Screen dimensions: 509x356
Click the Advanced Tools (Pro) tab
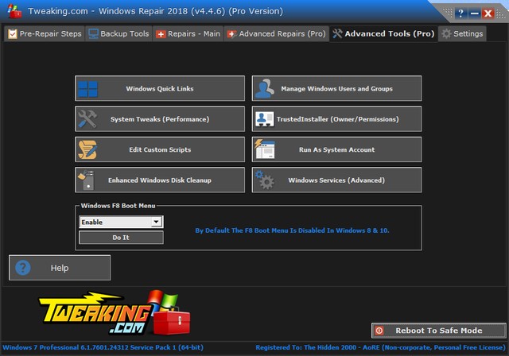[x=383, y=34]
